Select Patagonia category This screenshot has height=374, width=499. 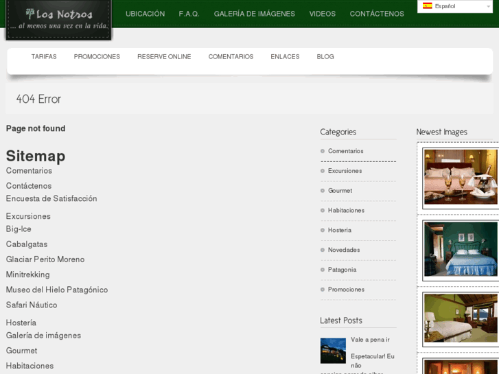tap(342, 270)
